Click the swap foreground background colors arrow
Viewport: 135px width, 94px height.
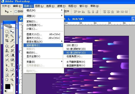(12, 85)
